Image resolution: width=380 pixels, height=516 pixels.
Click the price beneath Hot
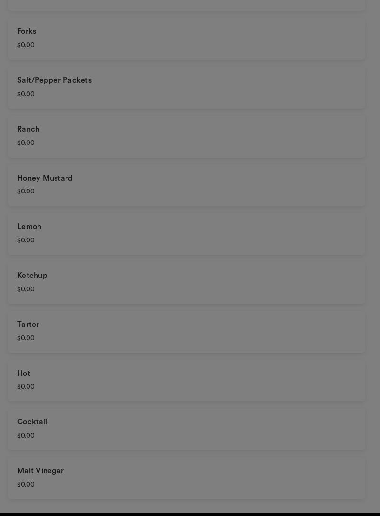(26, 387)
